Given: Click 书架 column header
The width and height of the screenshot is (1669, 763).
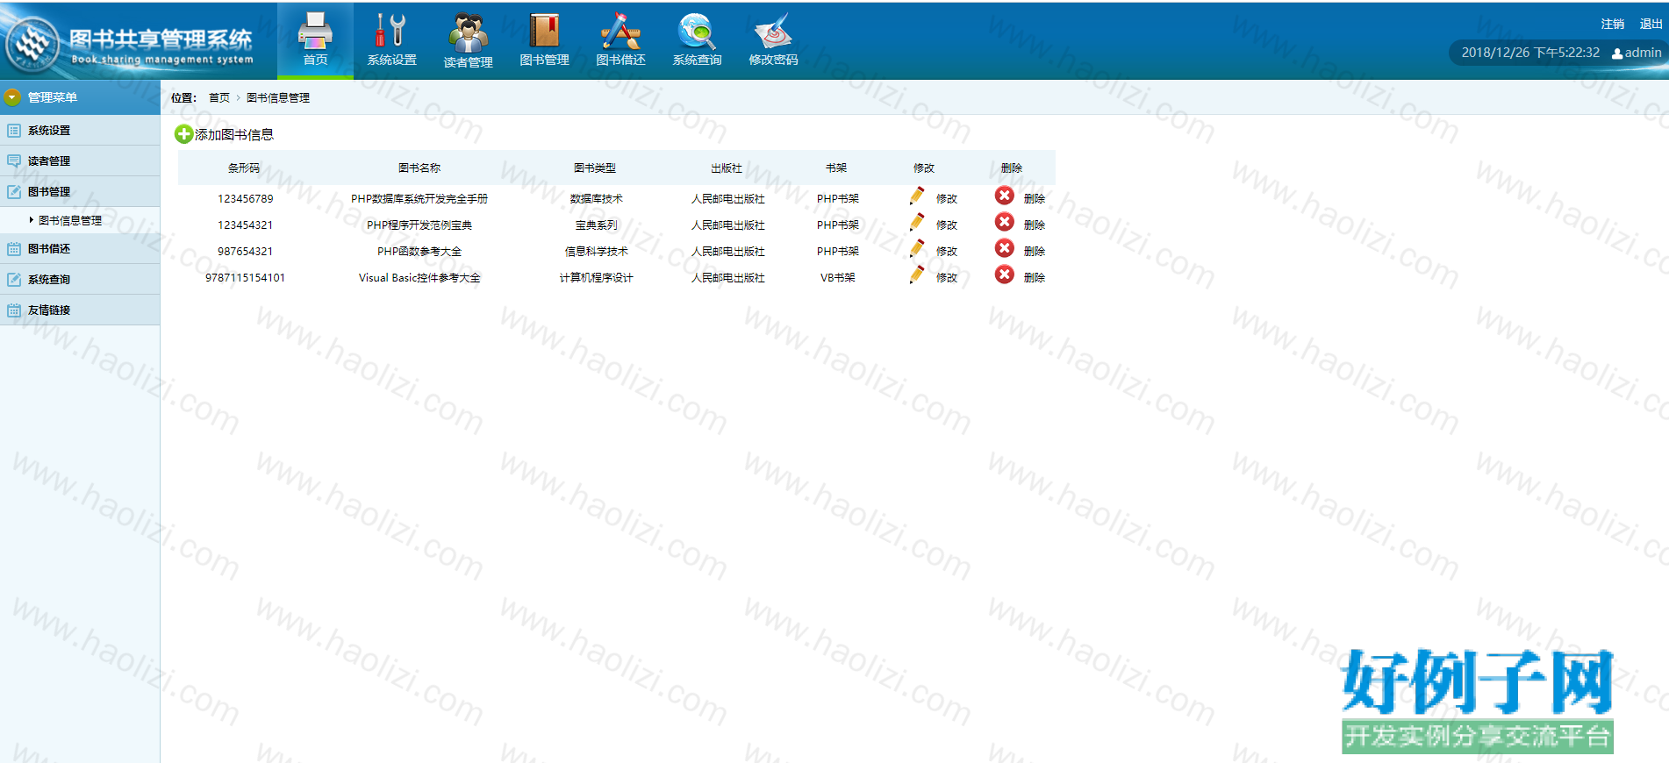Looking at the screenshot, I should (836, 168).
